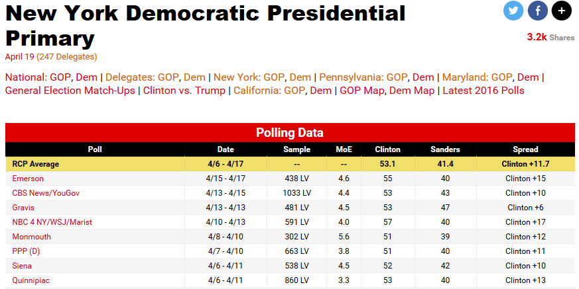Open the Emerson poll link

tap(28, 179)
